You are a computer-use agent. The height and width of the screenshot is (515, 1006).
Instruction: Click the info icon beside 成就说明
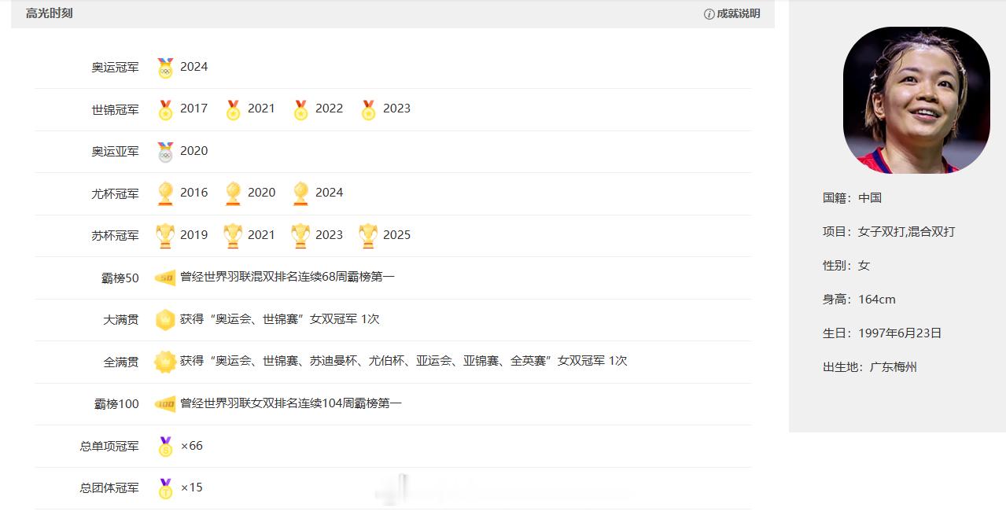coord(709,14)
